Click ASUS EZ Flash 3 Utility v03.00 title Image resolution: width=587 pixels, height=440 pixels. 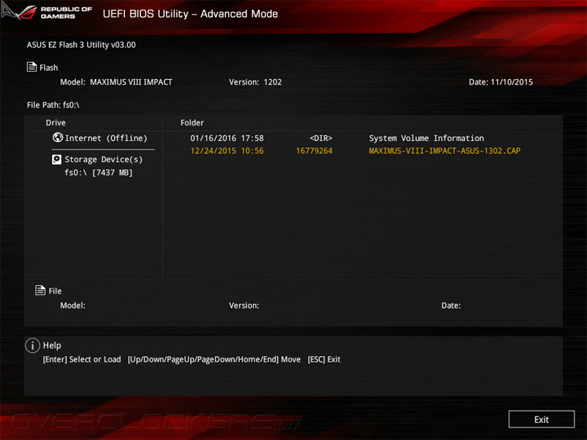(81, 45)
